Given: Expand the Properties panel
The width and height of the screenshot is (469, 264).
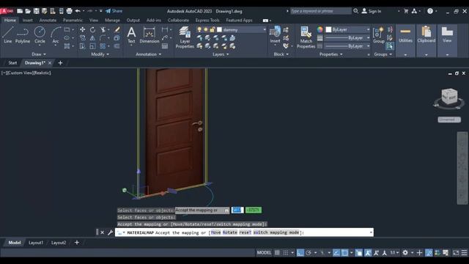Looking at the screenshot, I should coord(330,54).
